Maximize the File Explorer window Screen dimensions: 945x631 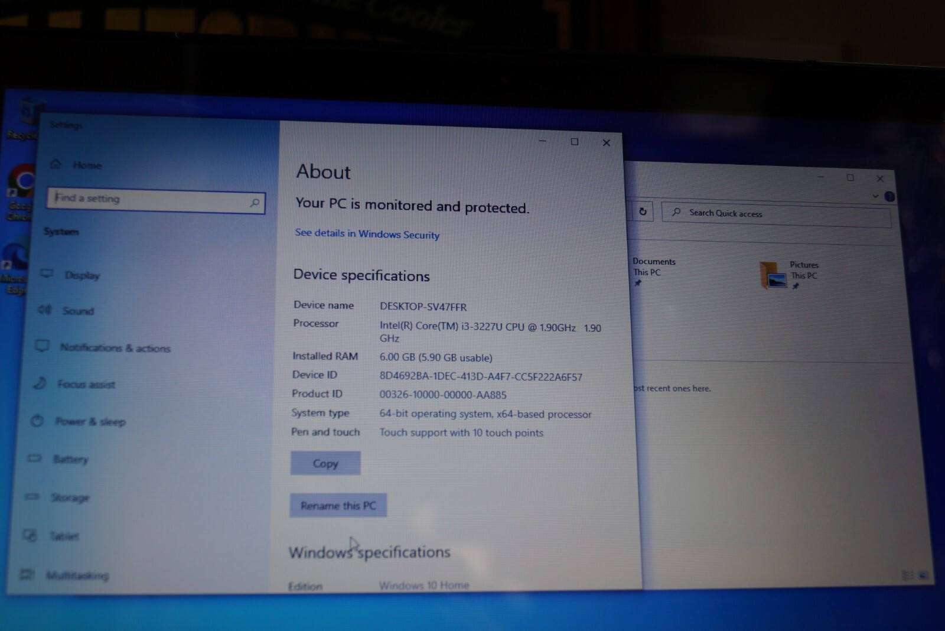tap(850, 177)
